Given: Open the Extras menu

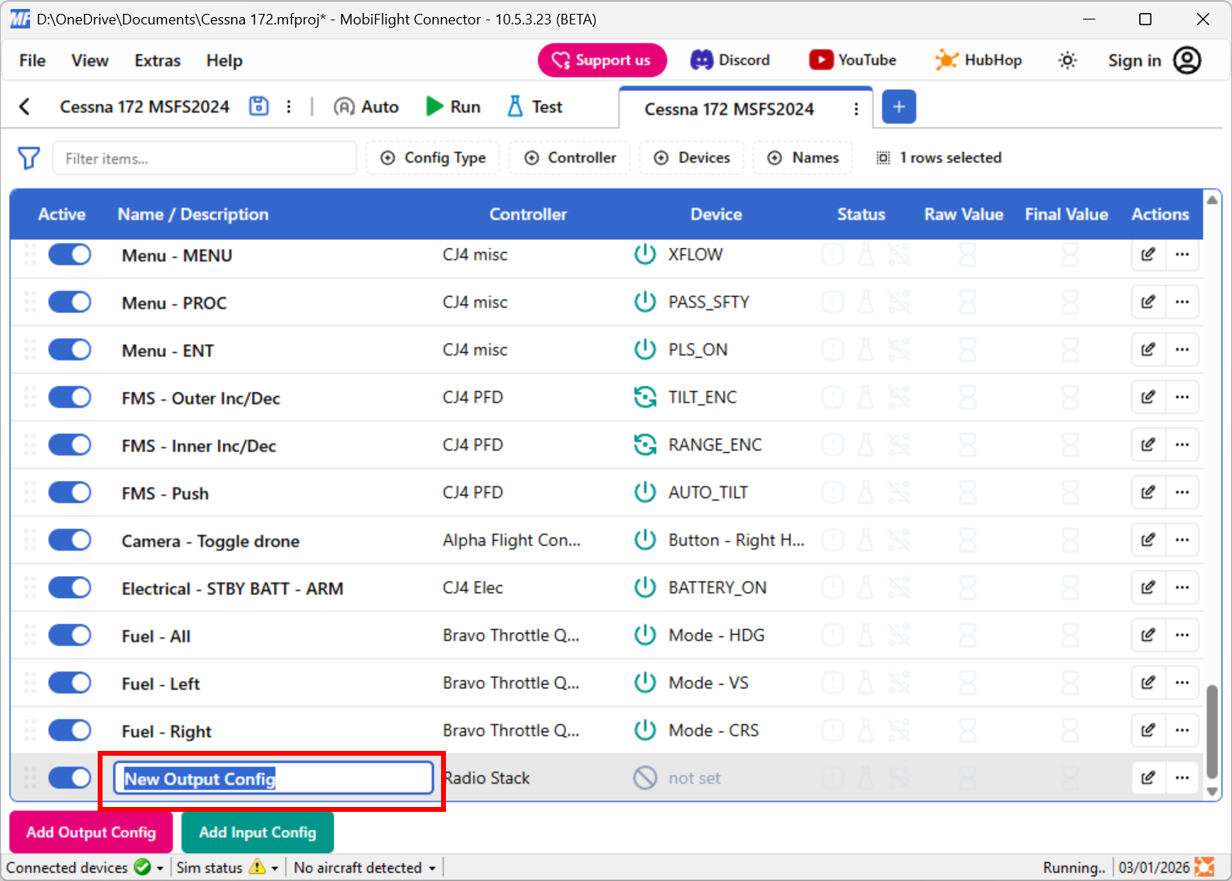Looking at the screenshot, I should tap(156, 60).
